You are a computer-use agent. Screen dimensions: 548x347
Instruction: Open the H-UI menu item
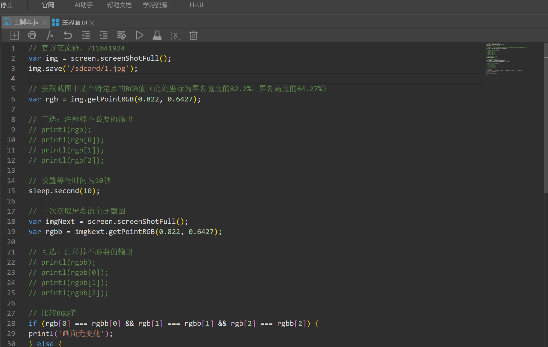tap(196, 5)
